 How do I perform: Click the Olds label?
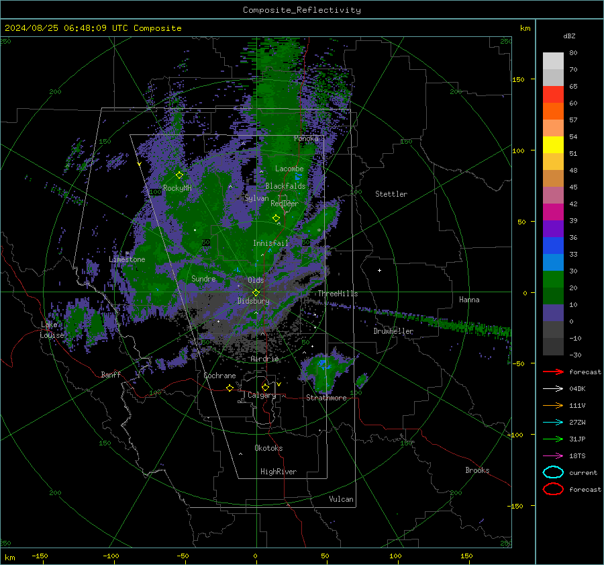pyautogui.click(x=256, y=280)
